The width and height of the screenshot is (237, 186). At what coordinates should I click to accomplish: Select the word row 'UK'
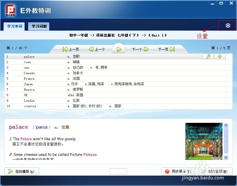point(118,95)
